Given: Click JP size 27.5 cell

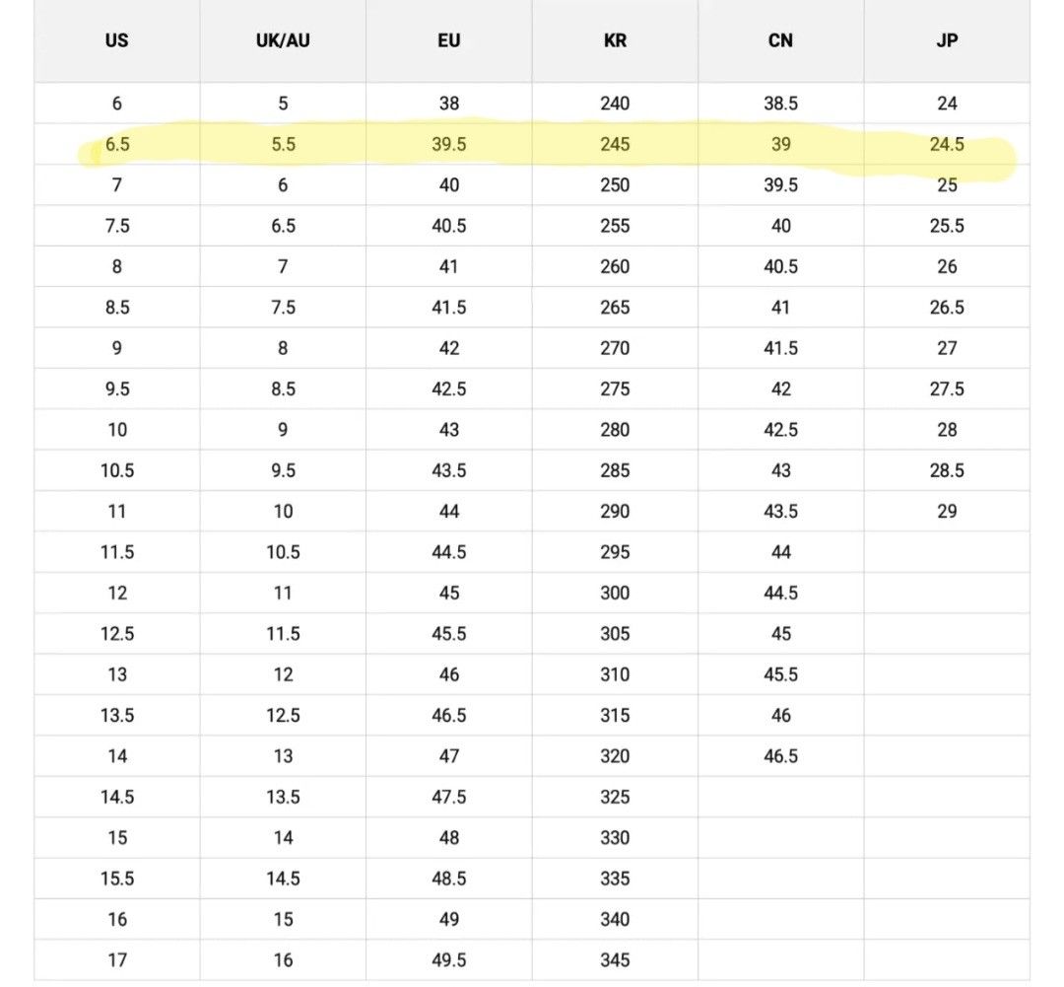Looking at the screenshot, I should pyautogui.click(x=947, y=389).
